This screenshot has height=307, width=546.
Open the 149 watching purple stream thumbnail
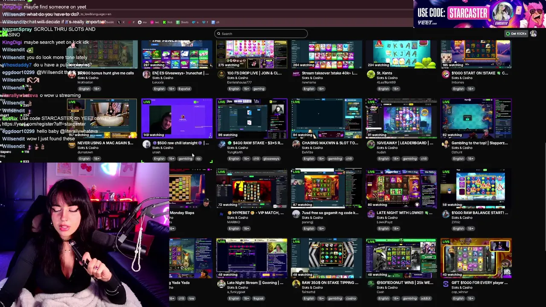[177, 119]
